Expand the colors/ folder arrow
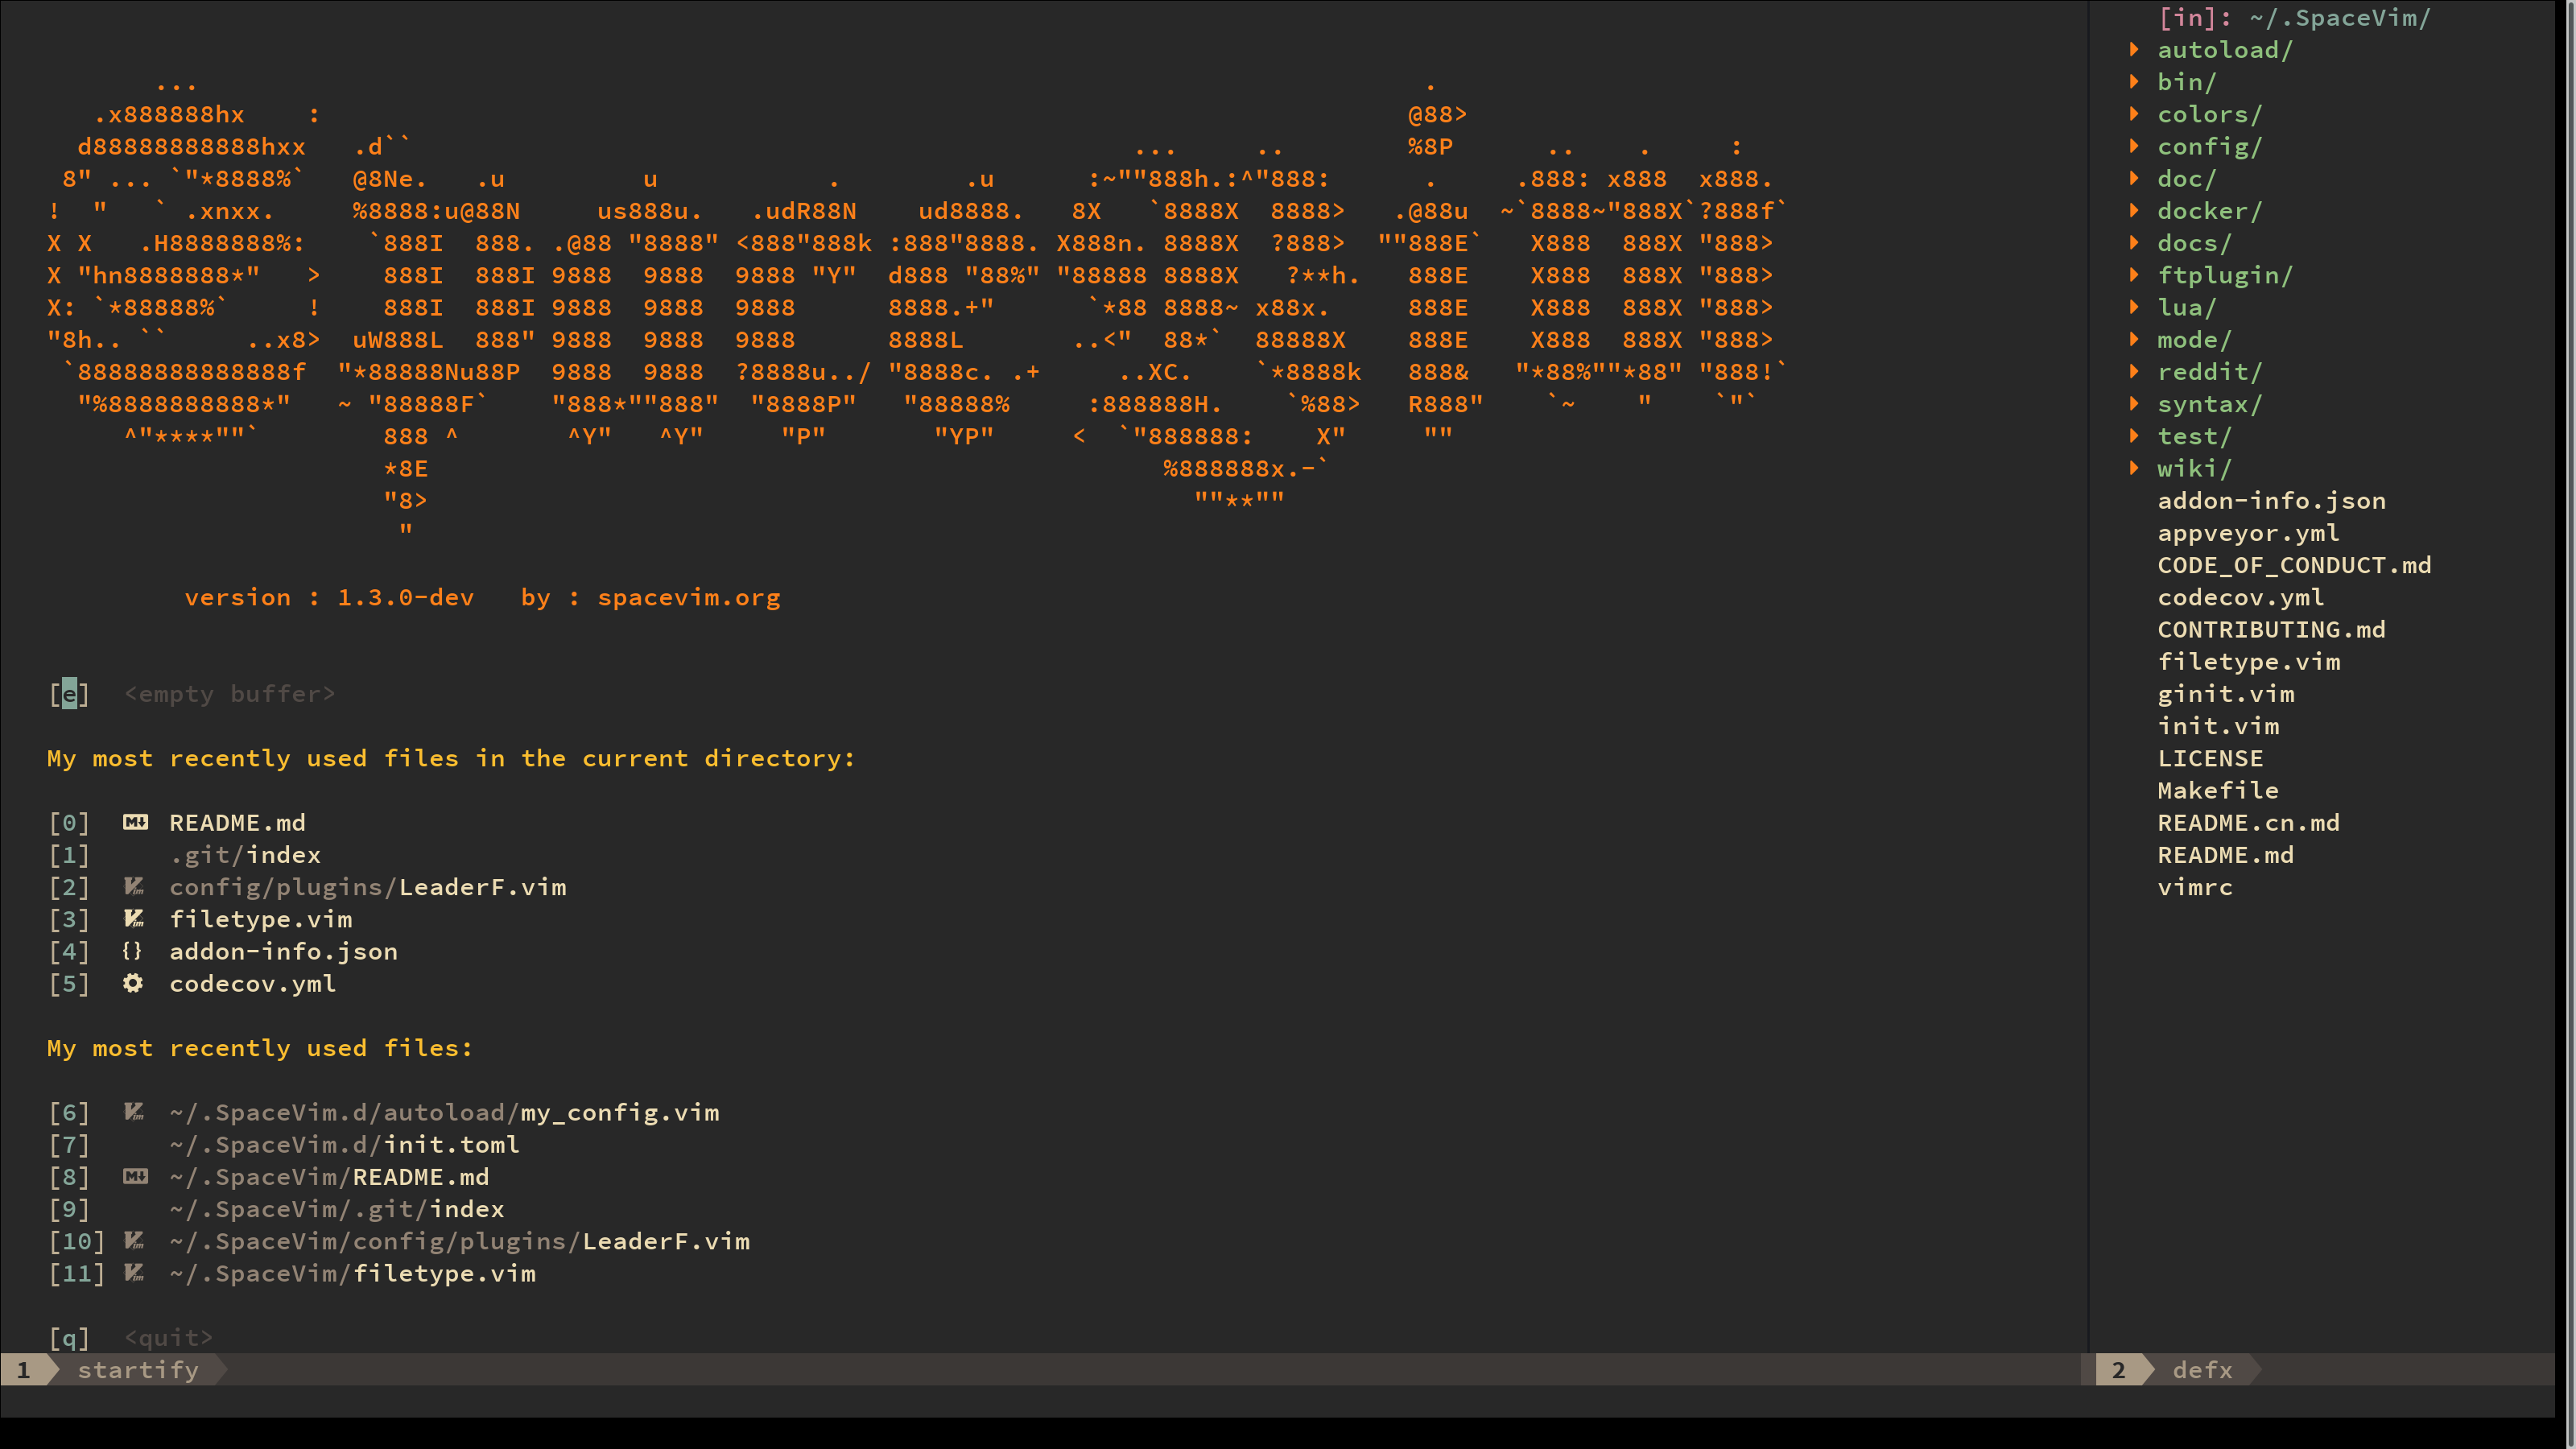The width and height of the screenshot is (2576, 1449). 2134,113
